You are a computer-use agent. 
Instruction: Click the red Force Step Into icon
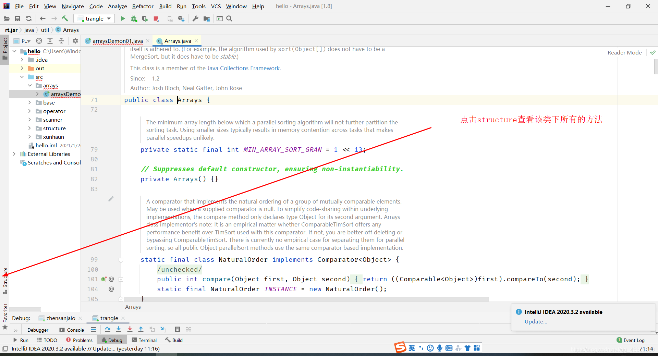pos(130,329)
